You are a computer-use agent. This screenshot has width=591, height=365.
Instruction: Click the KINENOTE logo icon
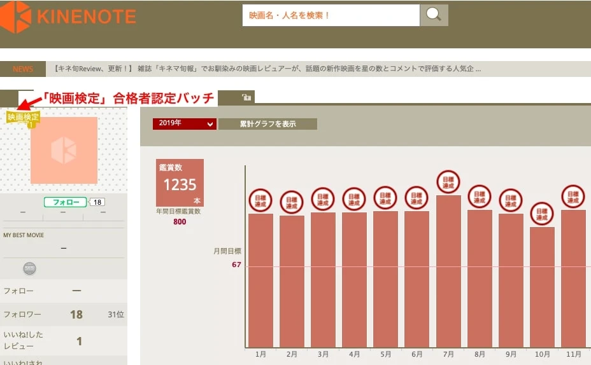point(16,17)
